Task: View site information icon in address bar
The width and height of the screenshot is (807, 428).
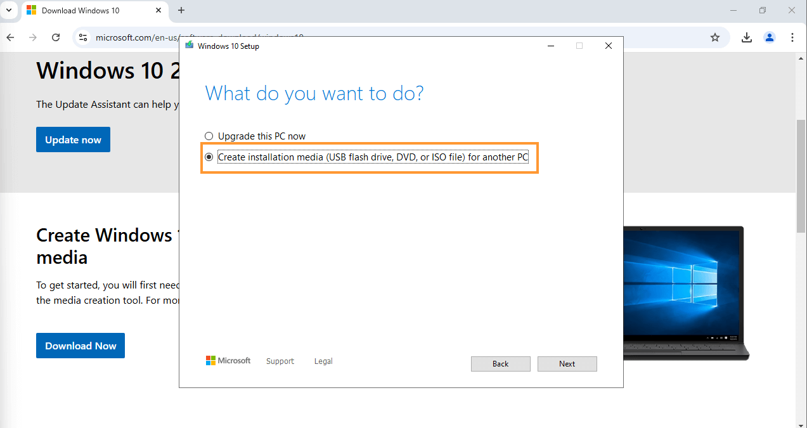Action: click(x=83, y=37)
